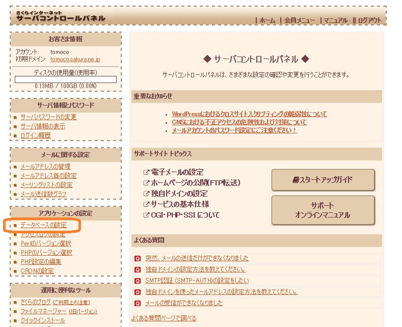The width and height of the screenshot is (402, 327).
Task: Open the ホーム link in header
Action: [x=267, y=20]
